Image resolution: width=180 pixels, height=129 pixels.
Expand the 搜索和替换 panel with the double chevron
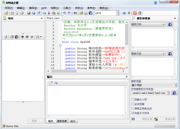175,18
